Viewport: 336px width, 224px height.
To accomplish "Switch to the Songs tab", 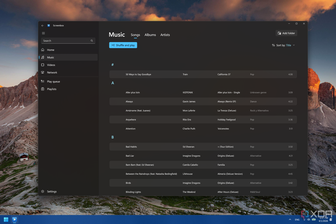I will coord(135,35).
